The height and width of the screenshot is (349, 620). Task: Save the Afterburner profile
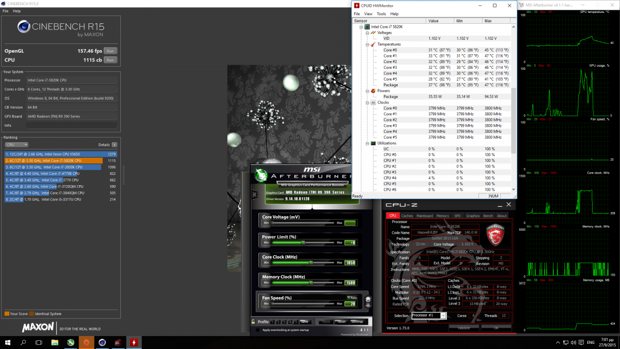(x=305, y=322)
